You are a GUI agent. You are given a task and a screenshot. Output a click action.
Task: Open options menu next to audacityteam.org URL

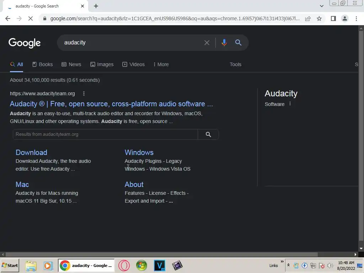pyautogui.click(x=84, y=93)
